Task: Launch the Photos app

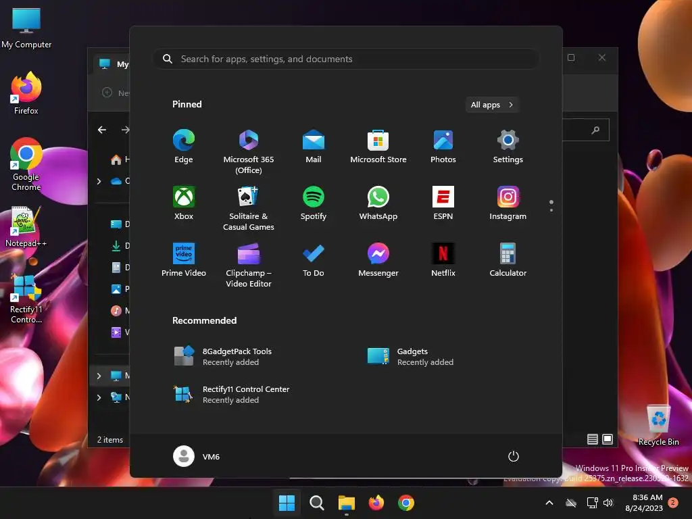Action: [443, 147]
